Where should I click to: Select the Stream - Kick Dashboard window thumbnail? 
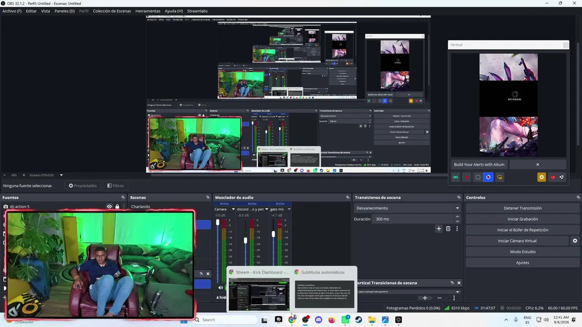tap(259, 295)
